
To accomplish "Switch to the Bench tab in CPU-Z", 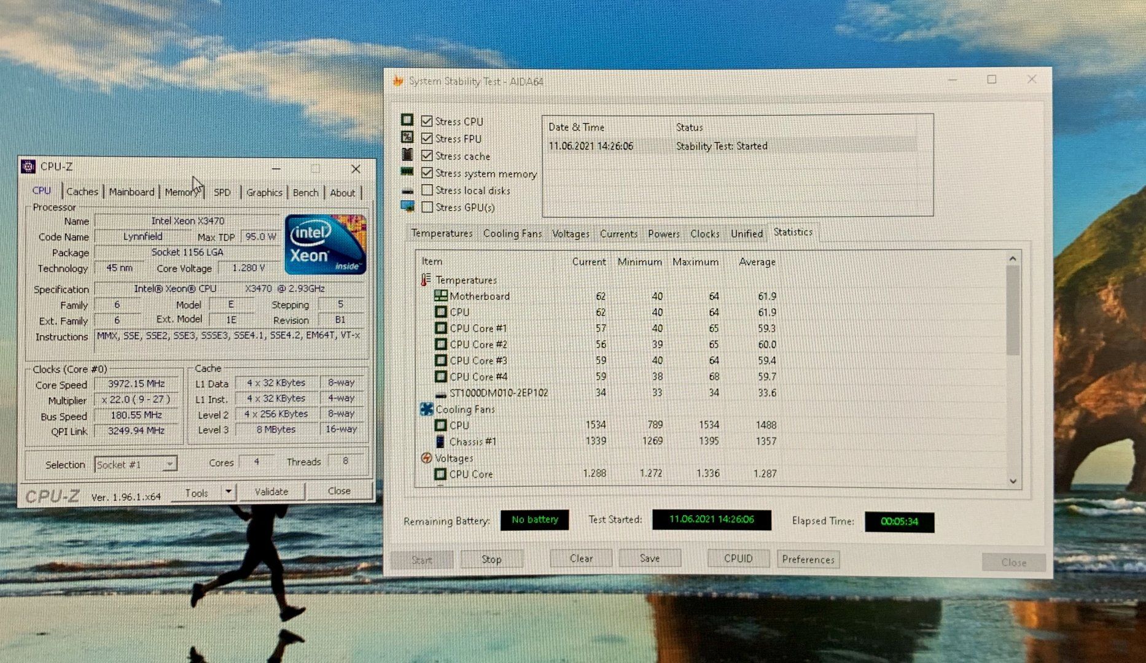I will click(x=306, y=192).
